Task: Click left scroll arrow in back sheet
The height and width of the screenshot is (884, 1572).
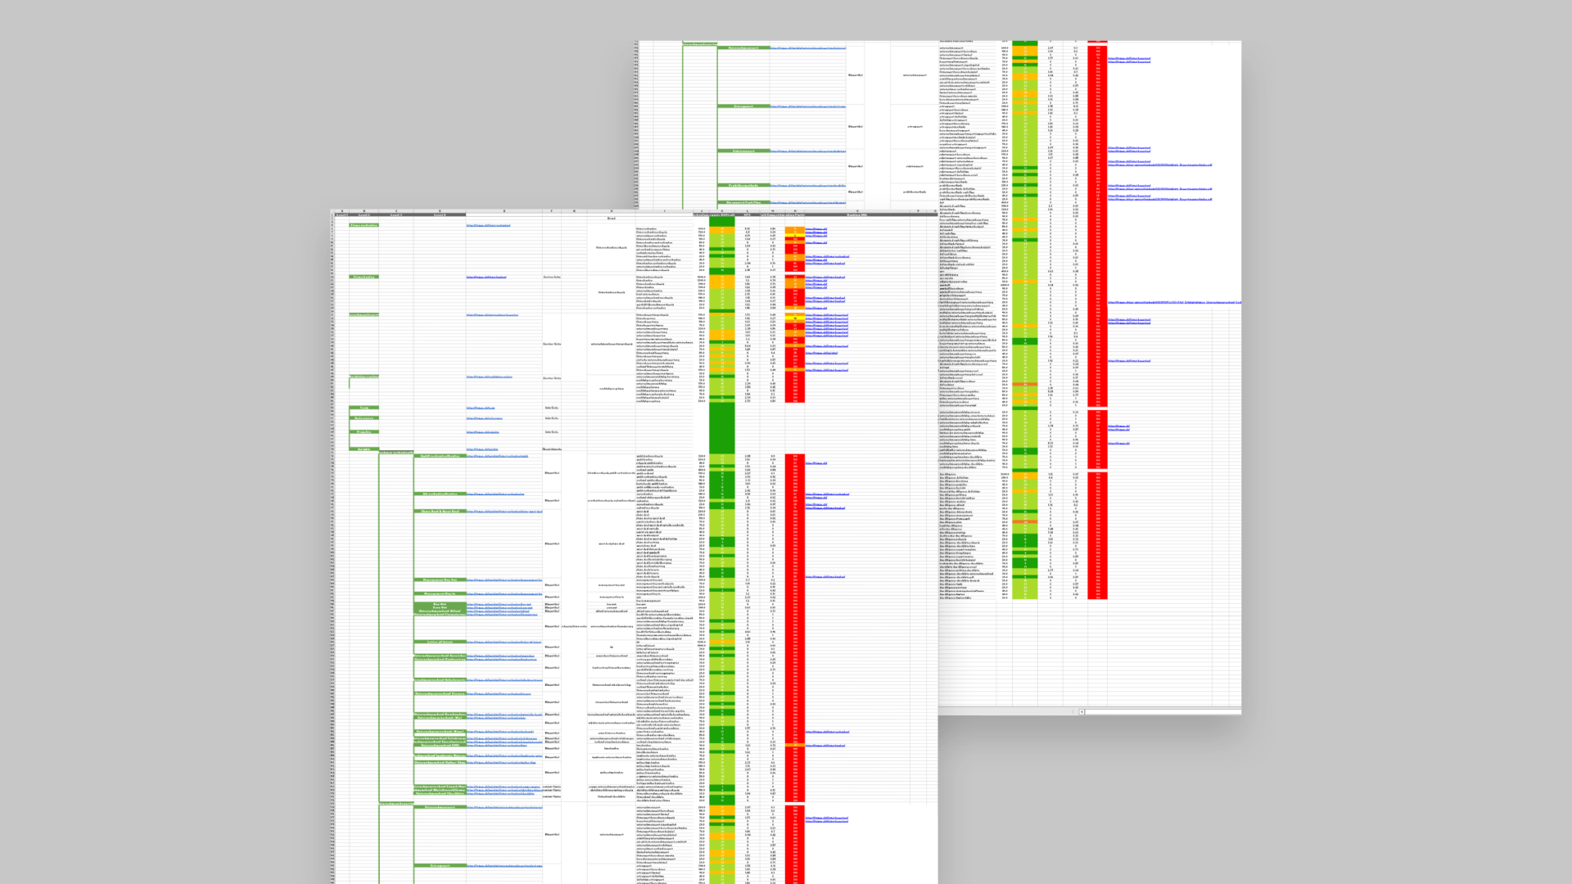Action: pyautogui.click(x=1082, y=711)
